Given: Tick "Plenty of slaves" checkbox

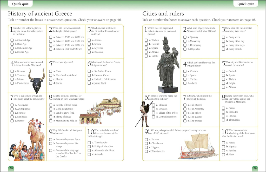Looking at the screenshot, I should point(51,117).
